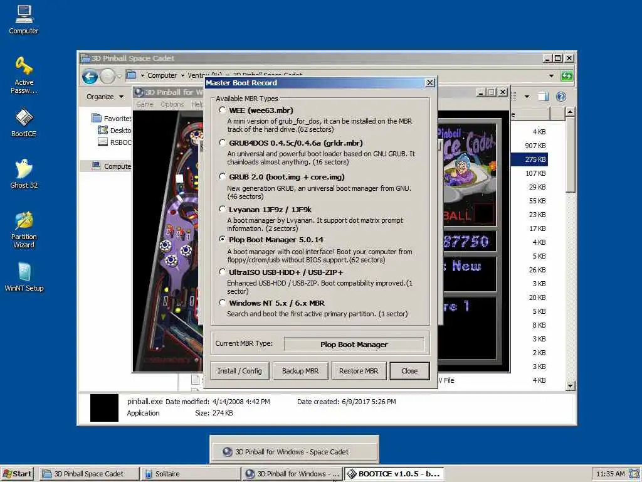Viewport: 642px width, 482px height.
Task: Click the 17 KB size cell
Action: click(537, 228)
